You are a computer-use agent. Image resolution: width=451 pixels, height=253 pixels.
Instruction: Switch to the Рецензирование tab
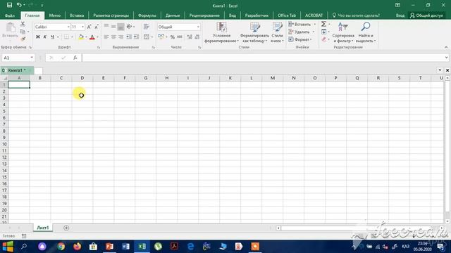[x=204, y=15]
